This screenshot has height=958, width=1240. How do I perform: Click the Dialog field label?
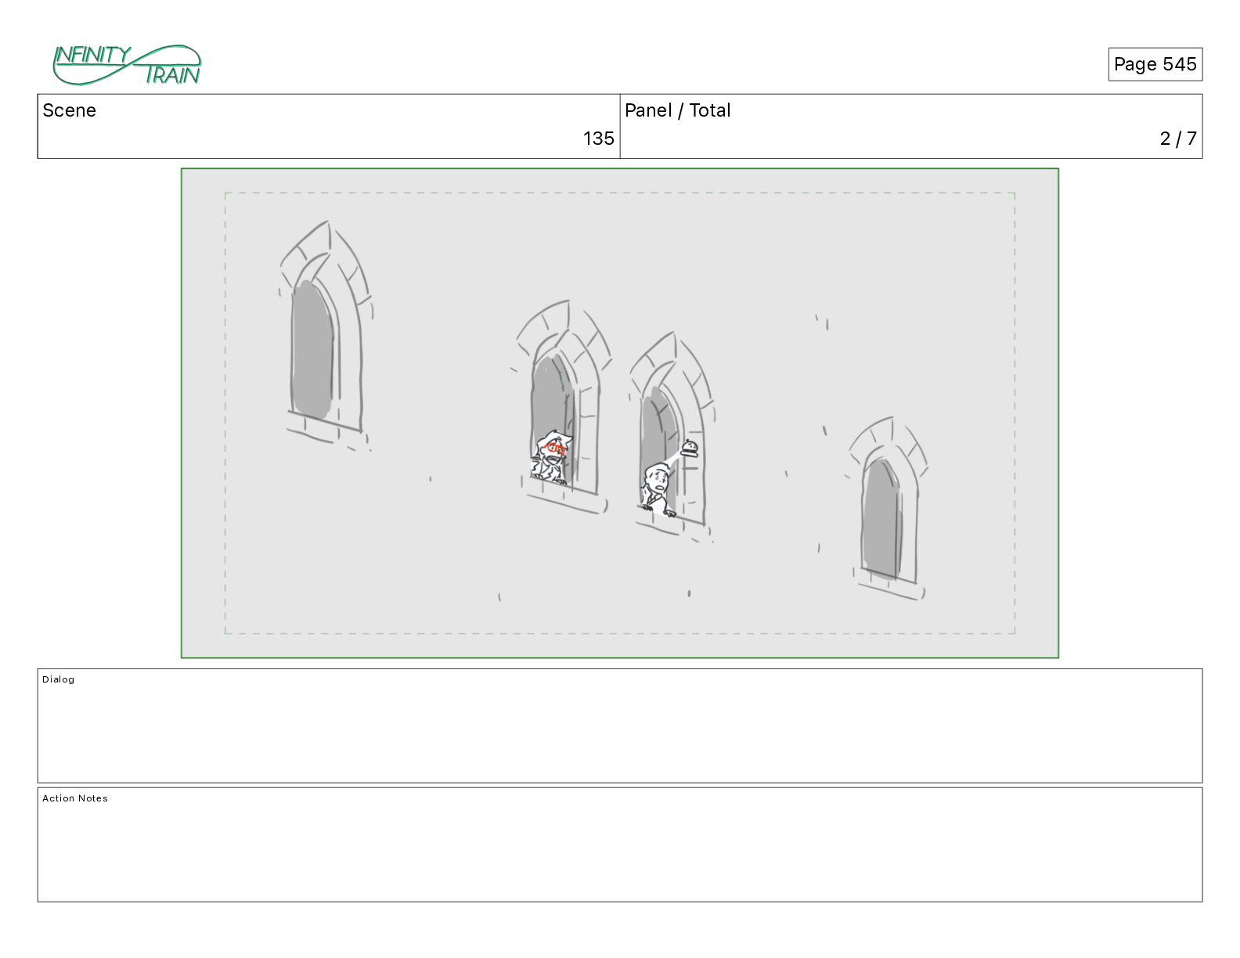click(59, 679)
